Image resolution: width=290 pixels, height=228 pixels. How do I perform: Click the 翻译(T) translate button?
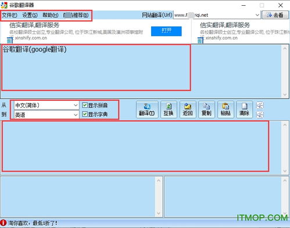[x=147, y=110]
